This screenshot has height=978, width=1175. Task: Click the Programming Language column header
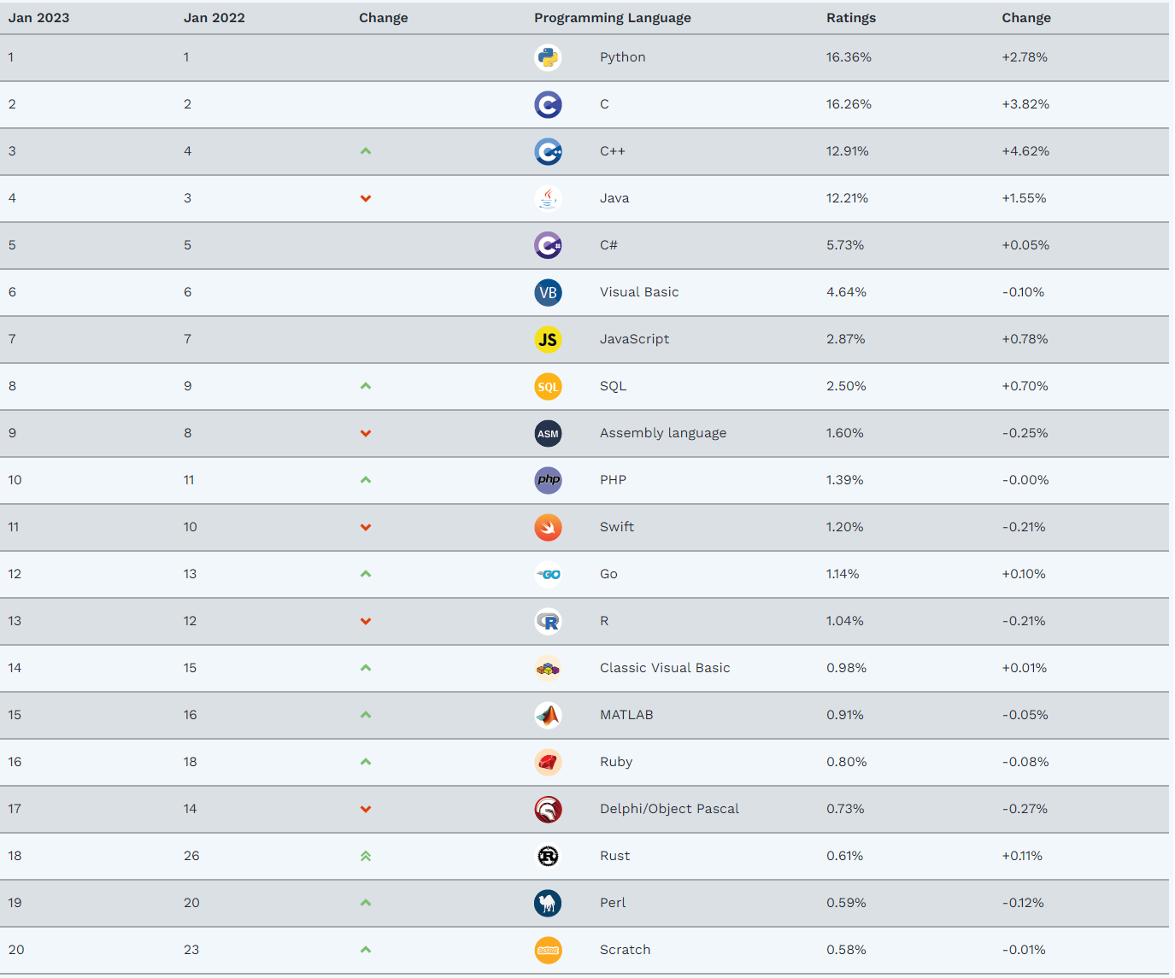613,18
